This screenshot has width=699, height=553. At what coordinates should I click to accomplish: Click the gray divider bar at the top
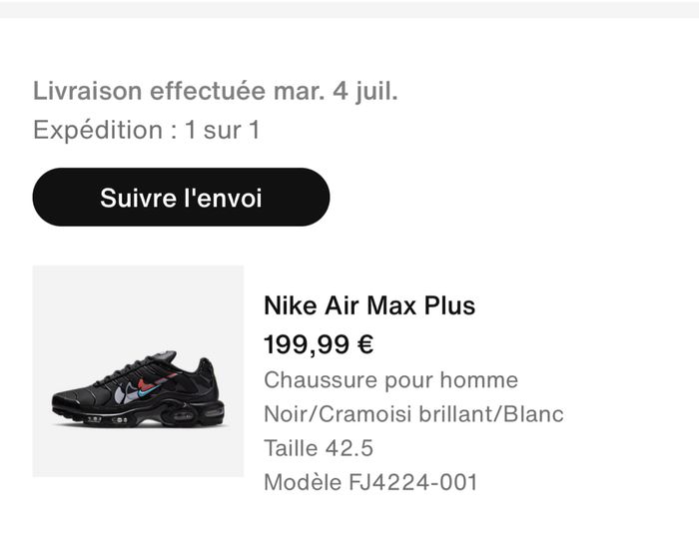point(349,8)
